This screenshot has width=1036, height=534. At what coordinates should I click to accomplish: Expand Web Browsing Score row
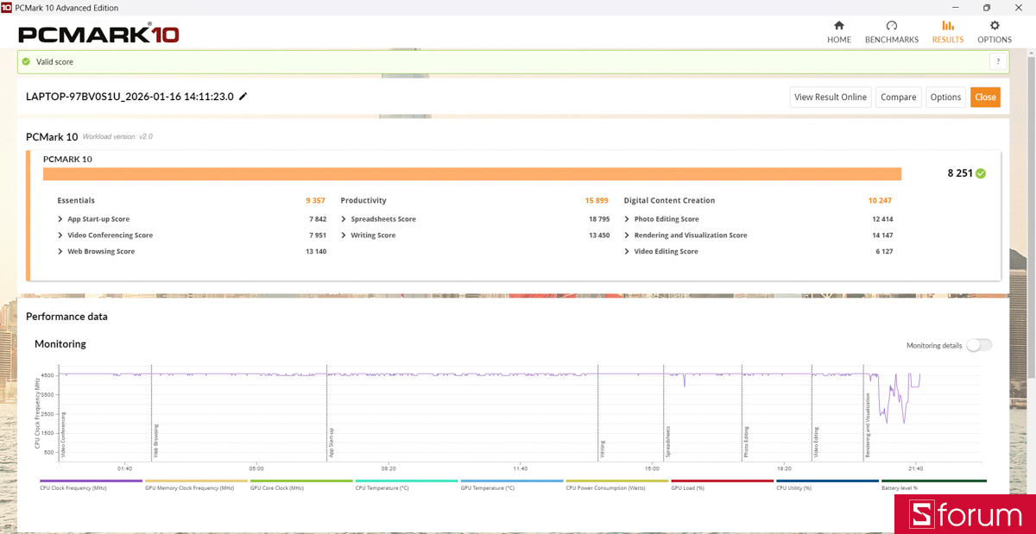click(60, 252)
